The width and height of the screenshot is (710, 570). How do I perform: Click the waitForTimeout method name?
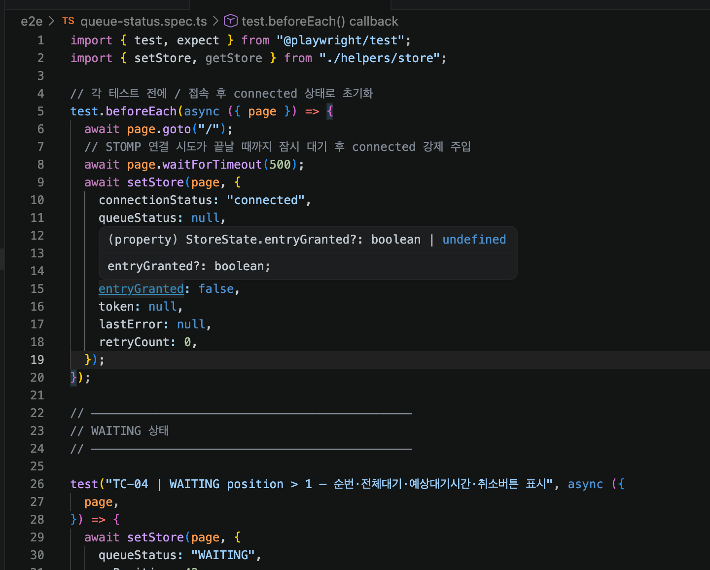click(x=212, y=165)
